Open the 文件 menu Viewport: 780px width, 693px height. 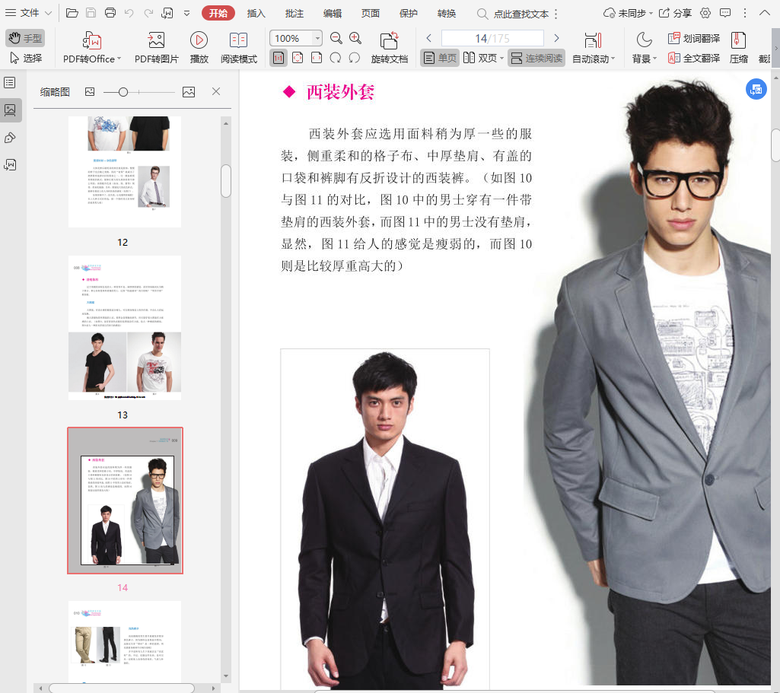tap(28, 13)
